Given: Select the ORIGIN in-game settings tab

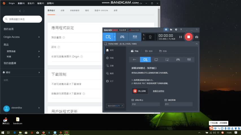Looking at the screenshot, I should 101,10.
